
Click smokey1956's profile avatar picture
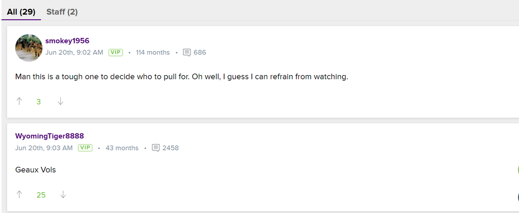[x=29, y=48]
